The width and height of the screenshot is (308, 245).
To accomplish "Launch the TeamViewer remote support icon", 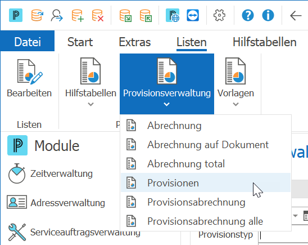I will pos(193,15).
